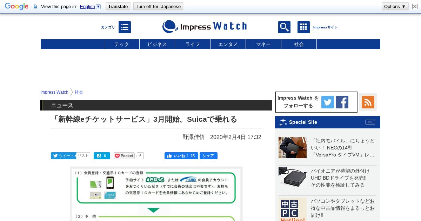Screen dimensions: 421x221
Task: Click the author name 野澤佳悟
Action: (x=194, y=137)
